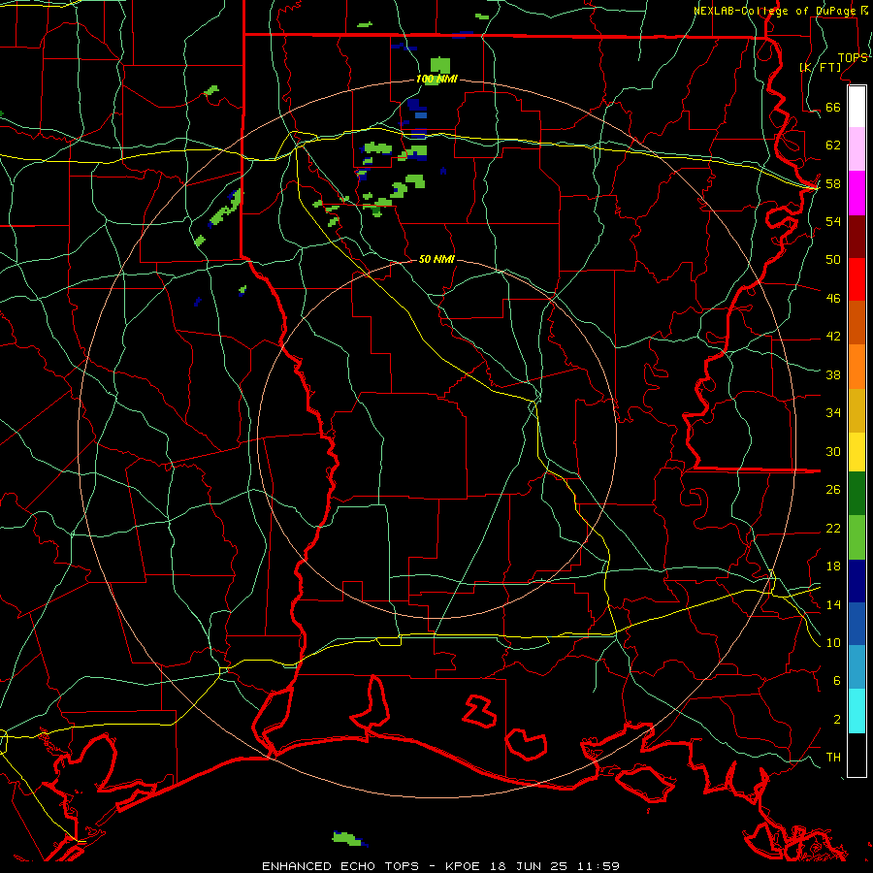The image size is (873, 873).
Task: Click the legend value '62'
Action: pos(833,145)
